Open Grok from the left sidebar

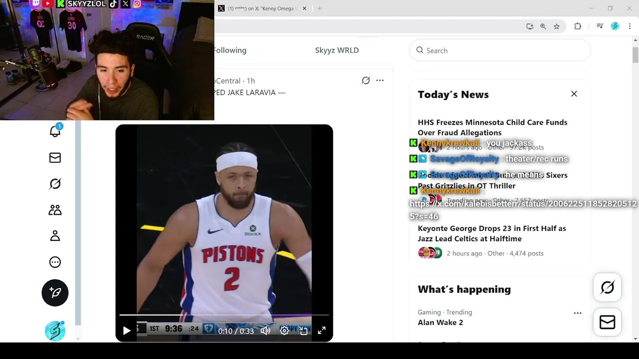(x=55, y=183)
